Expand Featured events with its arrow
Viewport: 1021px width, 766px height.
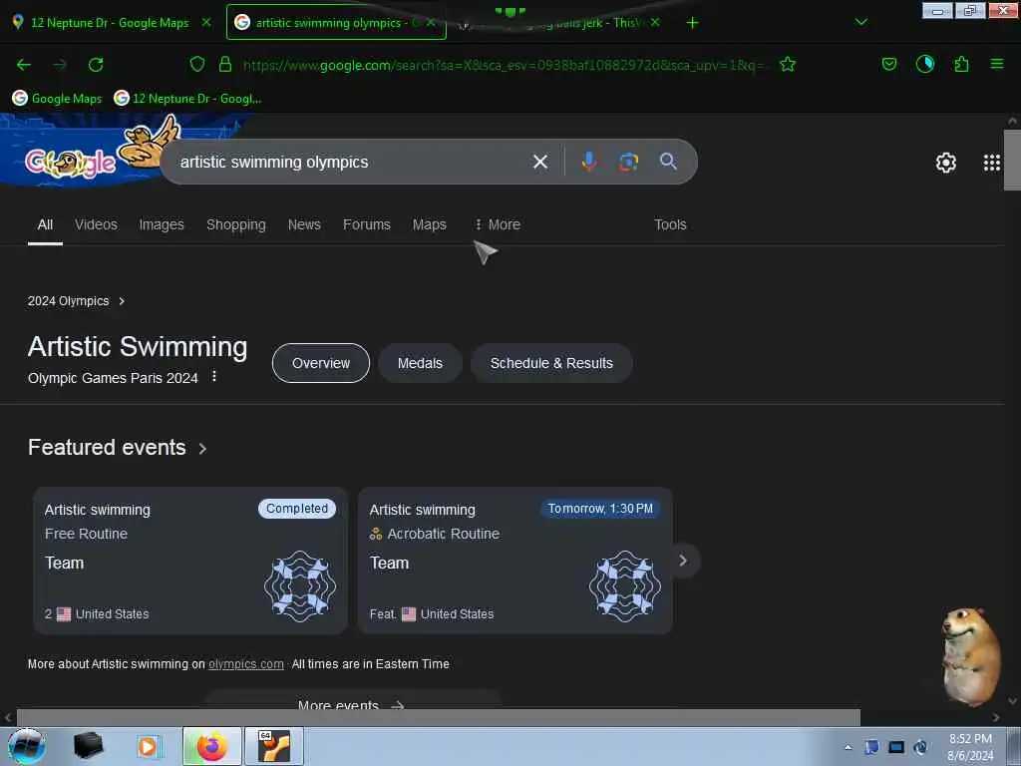[202, 449]
